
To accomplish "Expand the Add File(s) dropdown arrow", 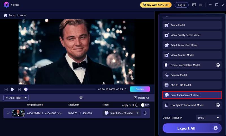I will 26,98.
